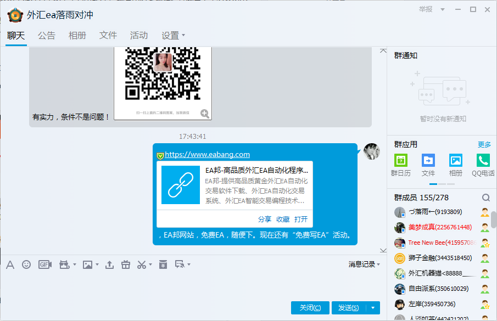Click the sender avatar beside blue message
497x321 pixels.
tap(371, 151)
